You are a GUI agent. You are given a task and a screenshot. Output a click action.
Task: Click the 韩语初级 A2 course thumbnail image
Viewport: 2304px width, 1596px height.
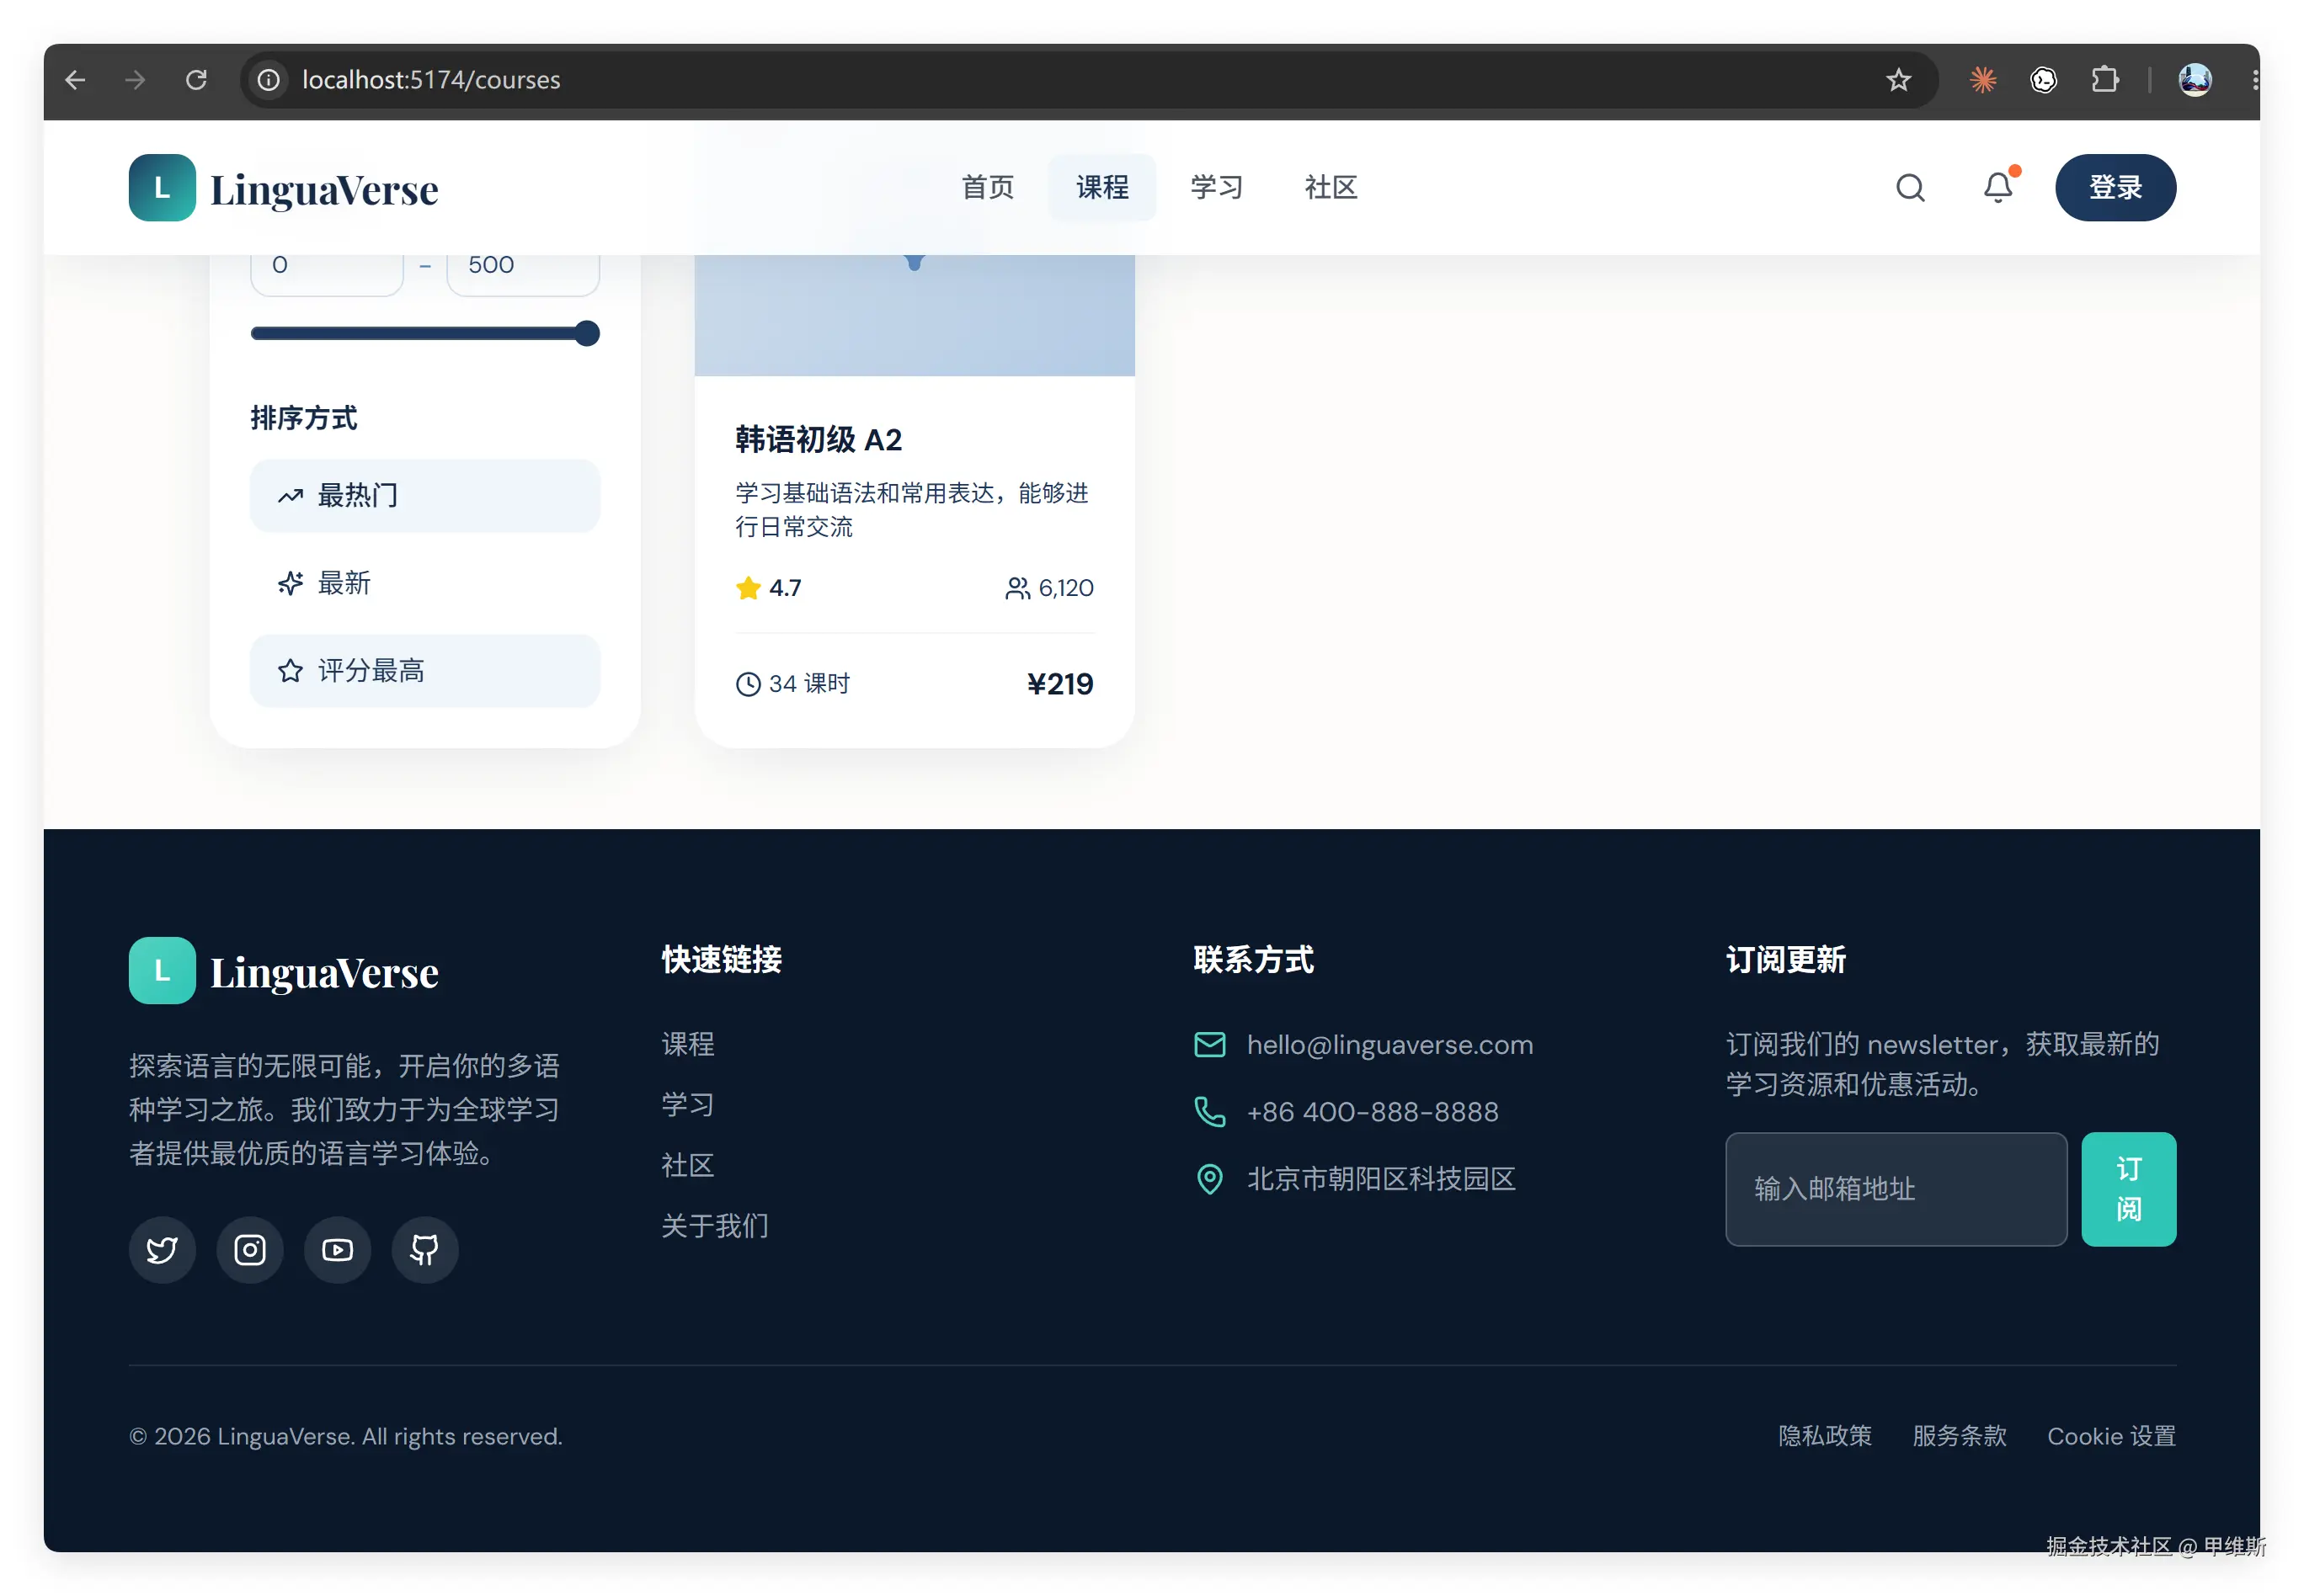coord(915,315)
